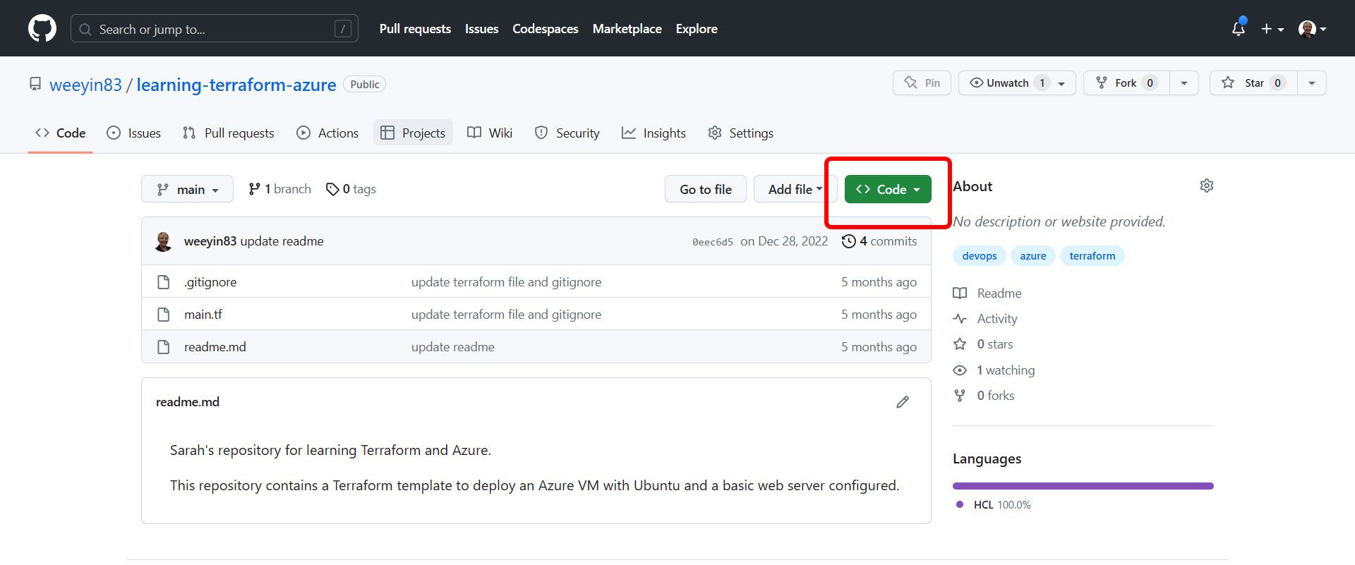Open the Add file dropdown

click(795, 189)
